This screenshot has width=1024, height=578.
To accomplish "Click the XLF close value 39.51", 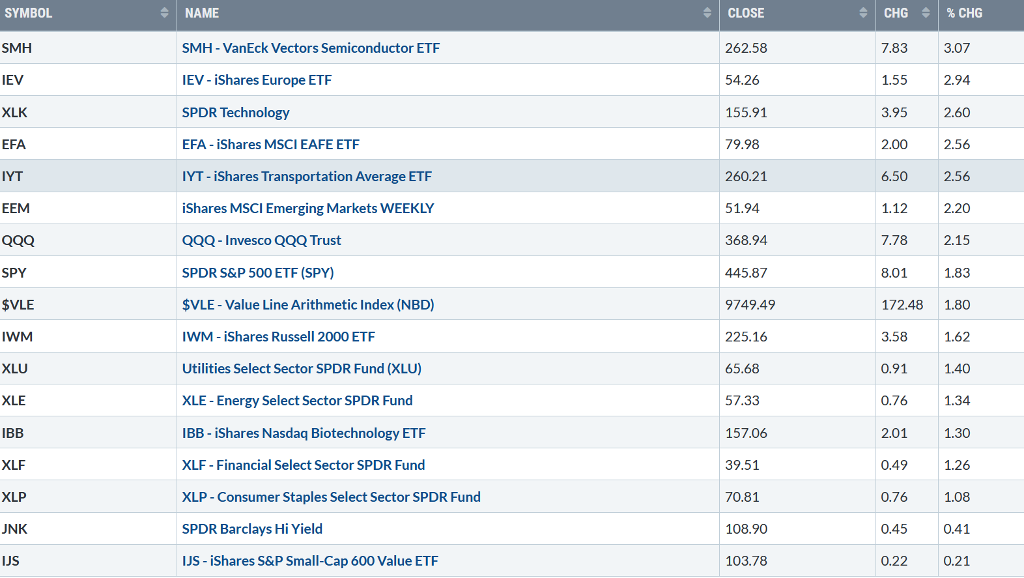I will click(743, 465).
